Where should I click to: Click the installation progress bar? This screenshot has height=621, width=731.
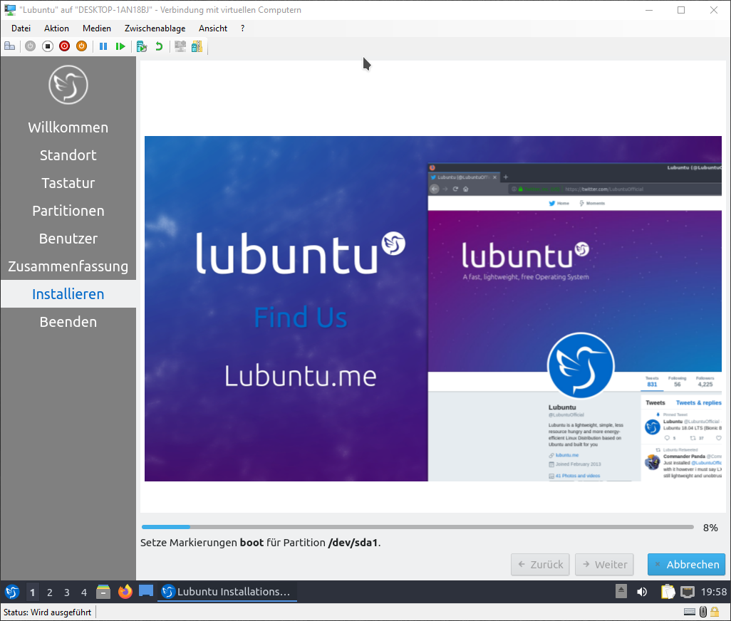coord(418,527)
